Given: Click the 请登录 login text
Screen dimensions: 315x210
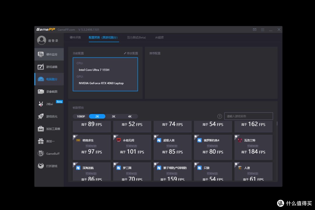Looking at the screenshot, I should pos(53,41).
